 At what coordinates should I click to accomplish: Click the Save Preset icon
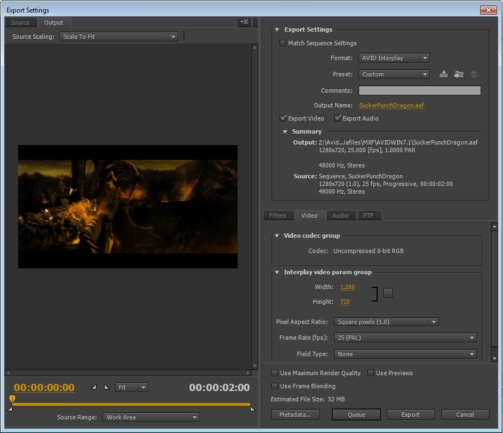(x=444, y=74)
